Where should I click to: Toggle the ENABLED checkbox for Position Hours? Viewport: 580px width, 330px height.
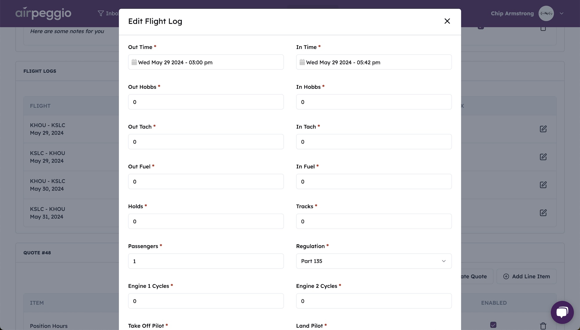tap(494, 325)
